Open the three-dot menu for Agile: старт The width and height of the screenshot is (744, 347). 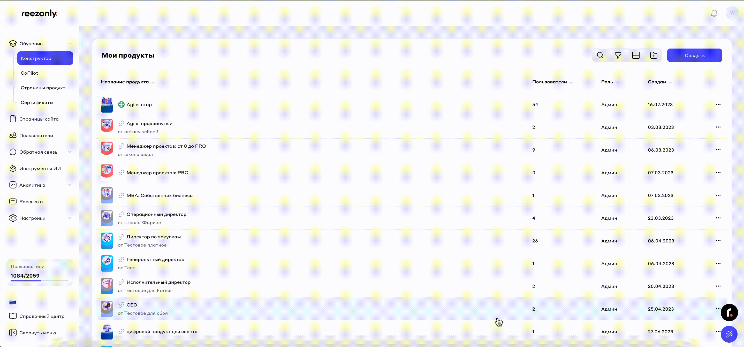(x=718, y=104)
